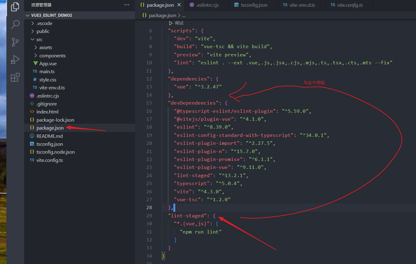Click "eslint-config-standard-with-typescript" entry
Viewport: 416px width, 264px height.
point(252,135)
